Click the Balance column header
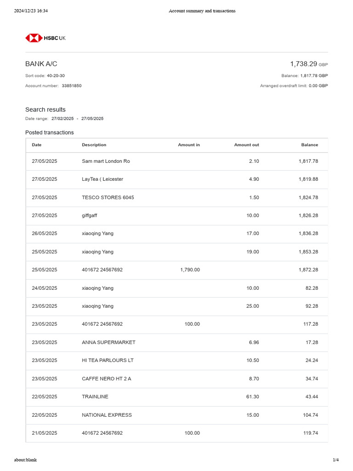Screen dimensions: 353x471 [309, 145]
